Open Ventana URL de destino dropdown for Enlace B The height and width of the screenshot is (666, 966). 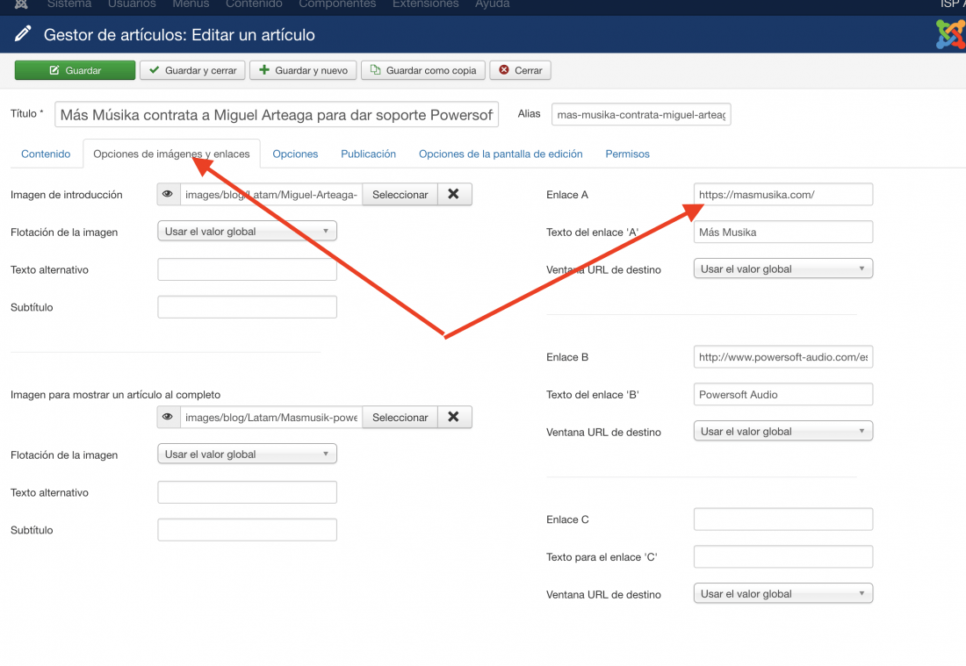(x=783, y=431)
